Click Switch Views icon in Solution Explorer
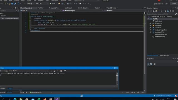Image resolution: width=178 pixels, height=100 pixels. (x=156, y=11)
